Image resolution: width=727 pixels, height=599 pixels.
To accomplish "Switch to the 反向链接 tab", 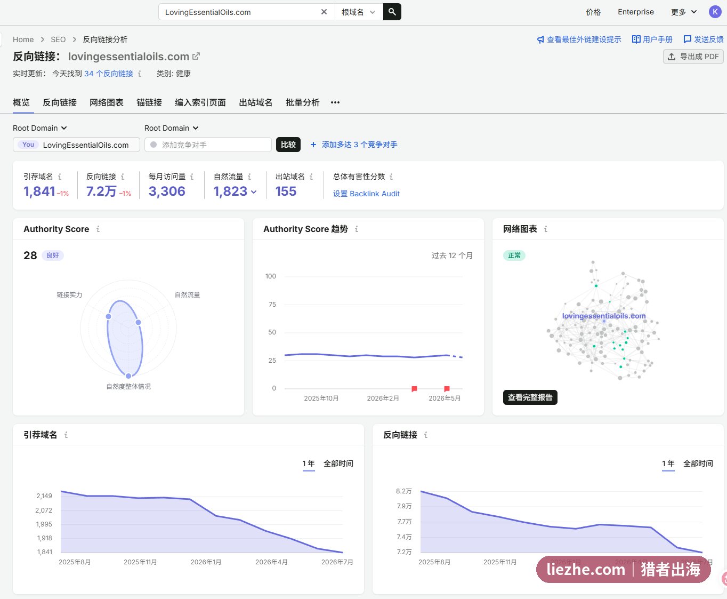I will [60, 102].
